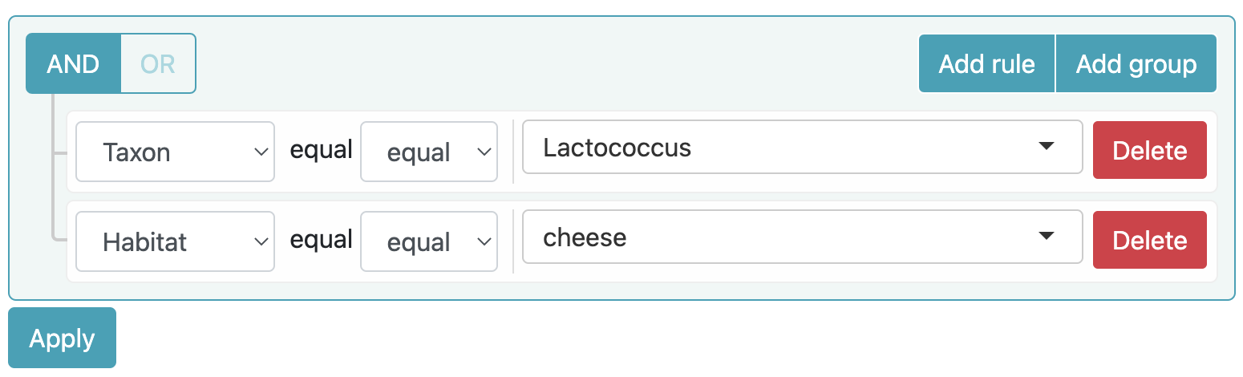Image resolution: width=1243 pixels, height=377 pixels.
Task: Click the caret arrow beside cheese
Action: point(1046,236)
